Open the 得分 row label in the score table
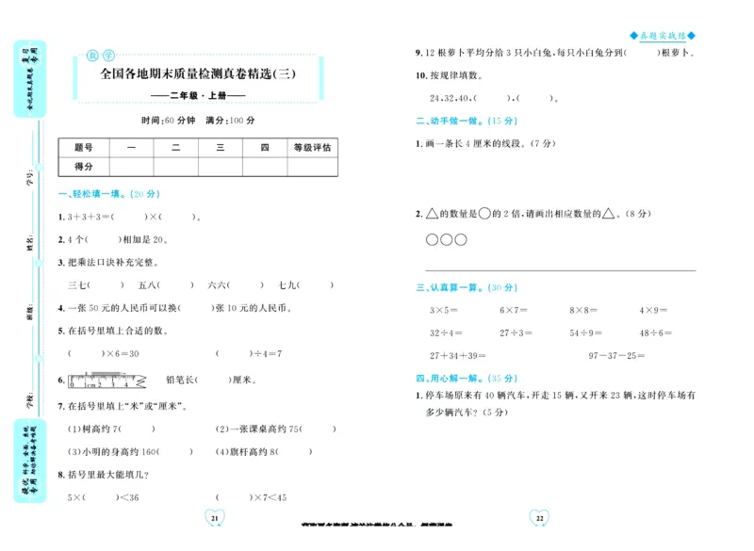This screenshot has width=754, height=551. pos(86,167)
